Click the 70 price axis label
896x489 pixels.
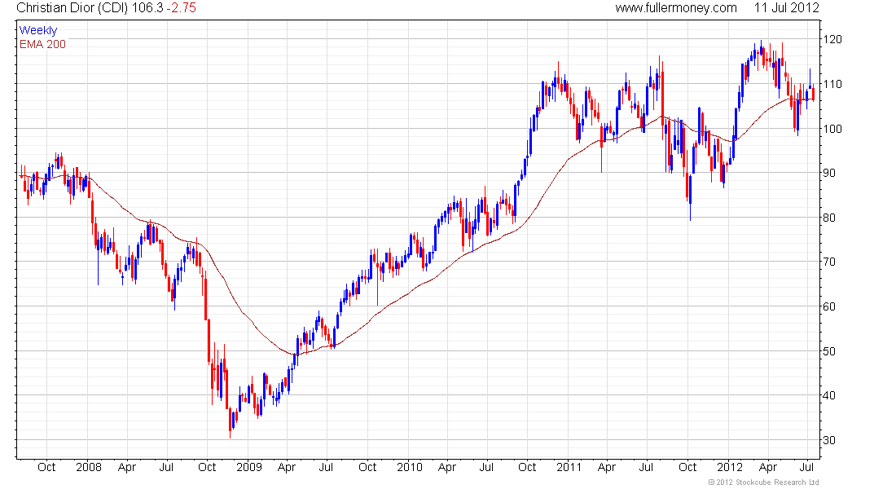[x=829, y=262]
